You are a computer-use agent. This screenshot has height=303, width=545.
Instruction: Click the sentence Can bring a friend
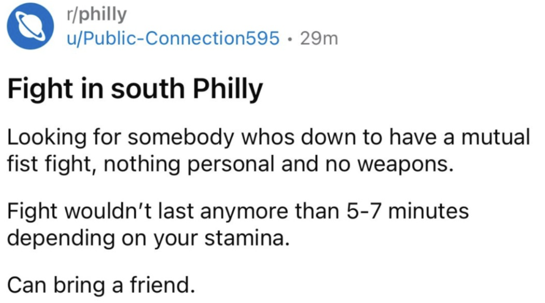pyautogui.click(x=101, y=285)
